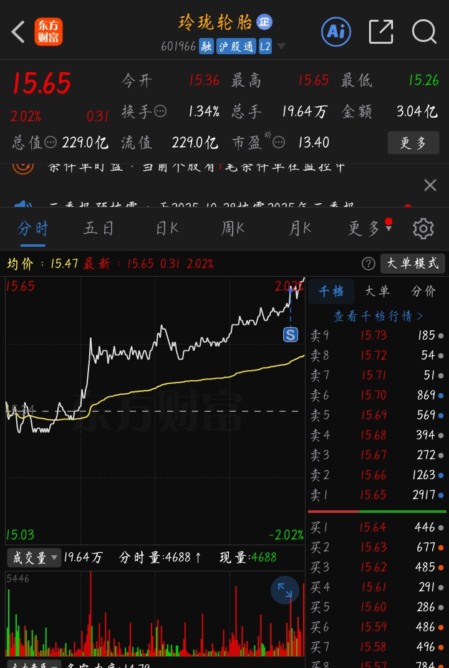Tap the 卖3 row at 15.67
The width and height of the screenshot is (449, 668).
pyautogui.click(x=377, y=455)
